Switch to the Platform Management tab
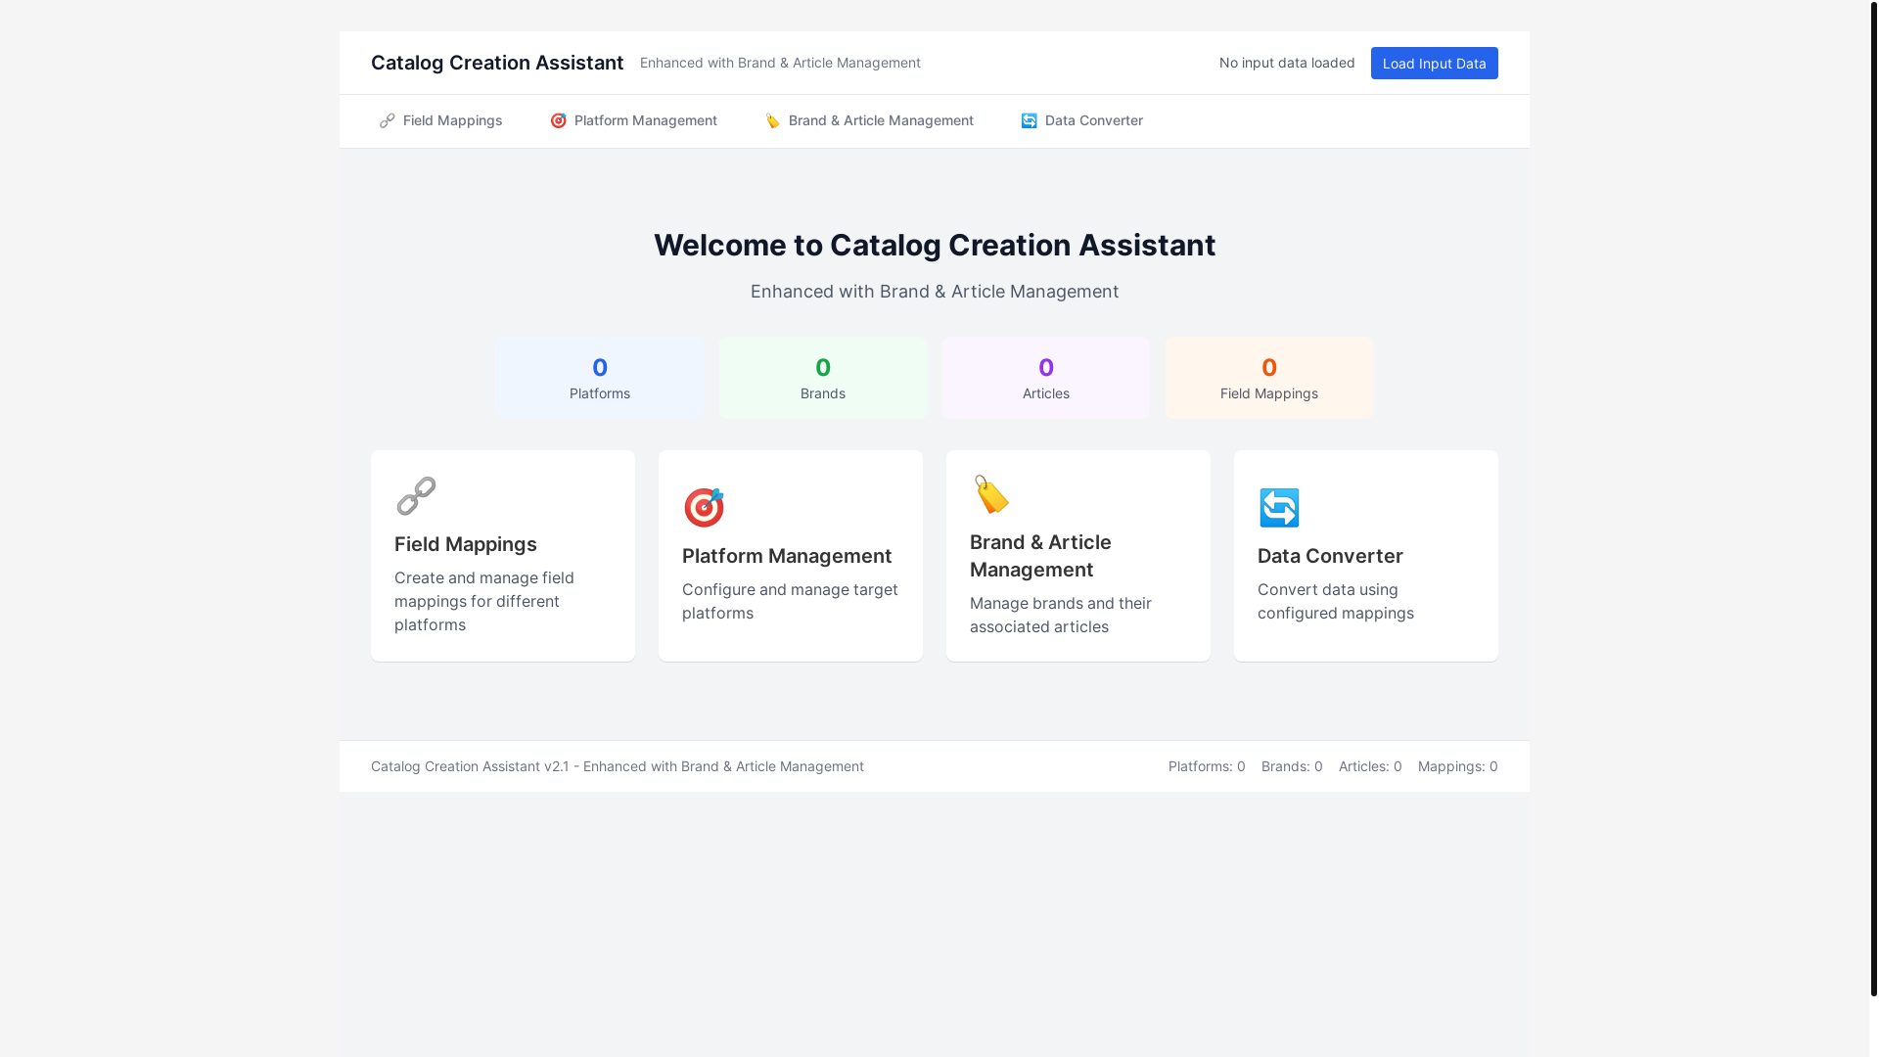 pyautogui.click(x=633, y=120)
